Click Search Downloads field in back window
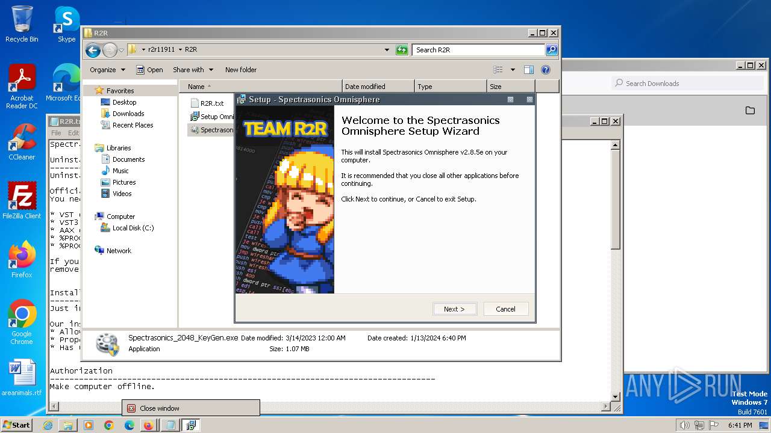The image size is (771, 433). [687, 84]
